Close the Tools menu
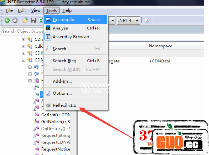Viewport: 209px width, 155px height. [x=51, y=10]
